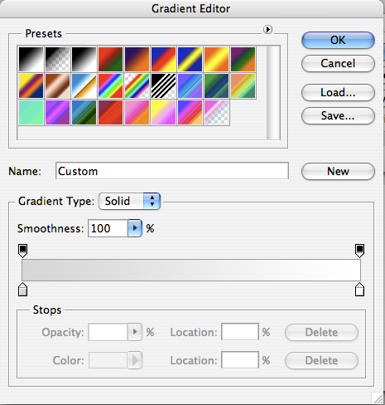Select the right opacity stop above gradient bar
The height and width of the screenshot is (405, 385).
coord(359,250)
